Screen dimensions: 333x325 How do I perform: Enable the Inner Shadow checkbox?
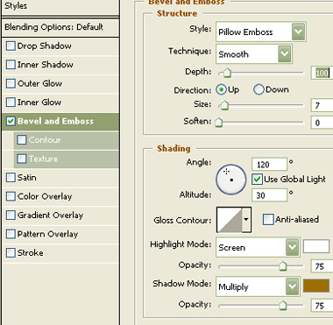pyautogui.click(x=11, y=65)
